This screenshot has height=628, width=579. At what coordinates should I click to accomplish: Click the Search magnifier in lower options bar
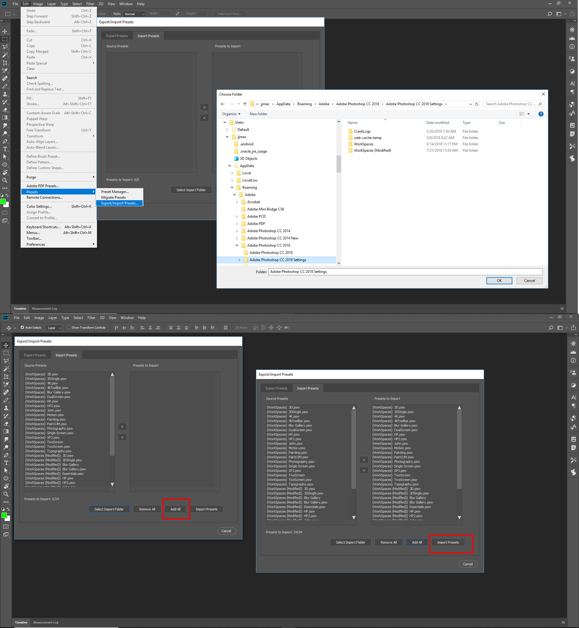click(551, 328)
